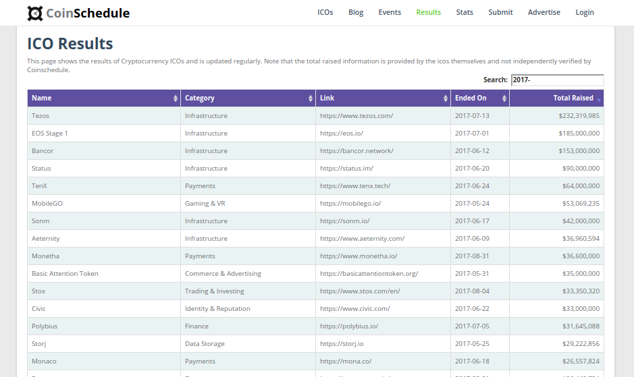Open the mobilego.io link
This screenshot has height=377, width=634.
coord(350,204)
